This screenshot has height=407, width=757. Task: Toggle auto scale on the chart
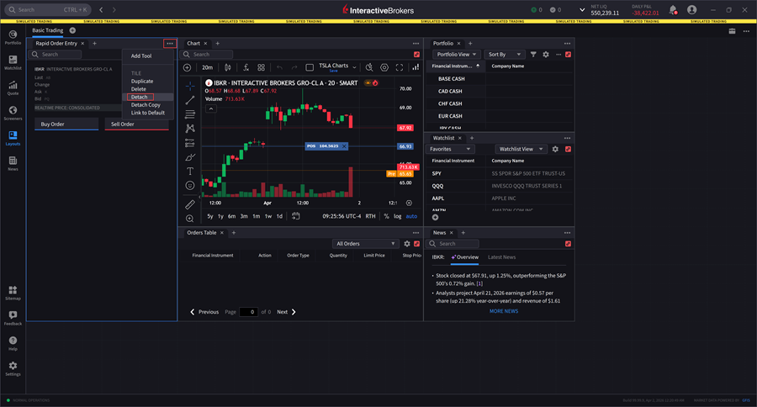click(411, 216)
